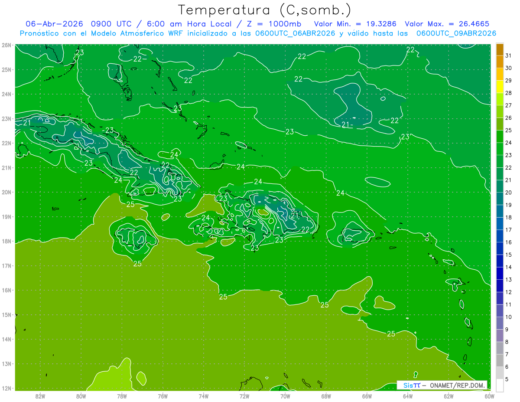Click the 21 contour label east of Bahamas
This screenshot has height=402, width=520.
pos(345,125)
